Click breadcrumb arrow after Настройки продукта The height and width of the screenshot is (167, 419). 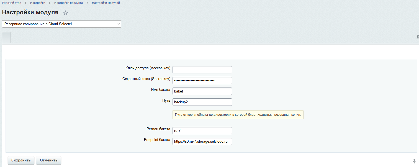pyautogui.click(x=88, y=3)
